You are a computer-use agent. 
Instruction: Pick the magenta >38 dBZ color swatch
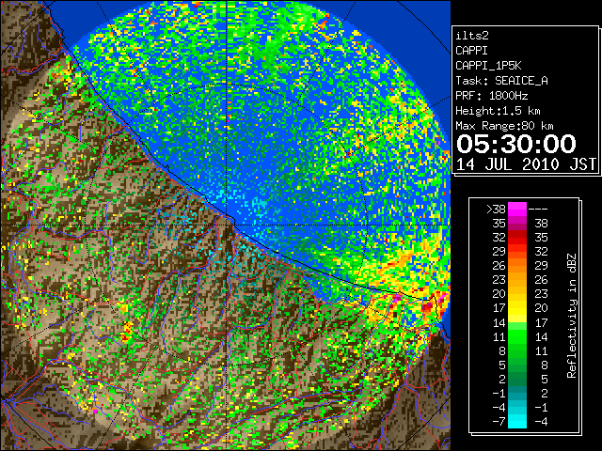pos(517,210)
